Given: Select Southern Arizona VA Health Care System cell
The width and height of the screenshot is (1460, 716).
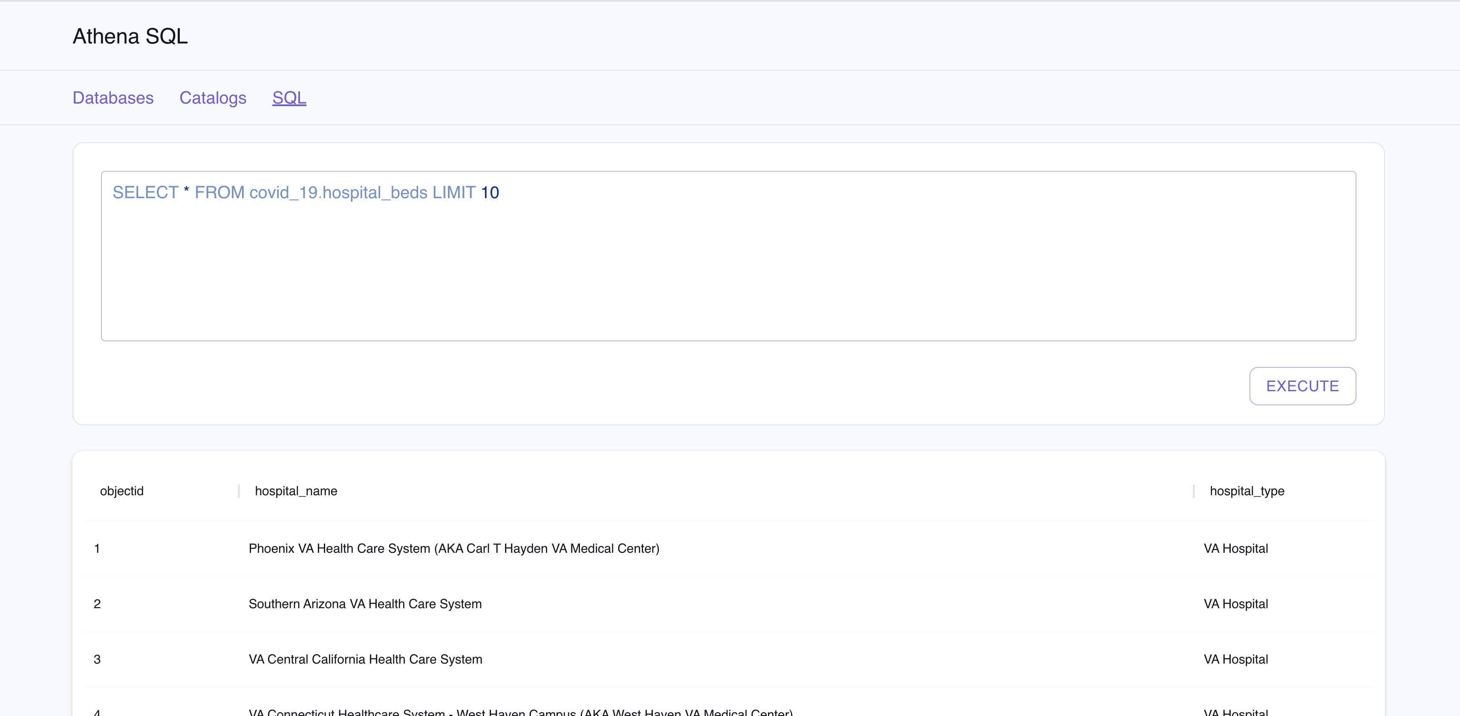Looking at the screenshot, I should click(365, 604).
